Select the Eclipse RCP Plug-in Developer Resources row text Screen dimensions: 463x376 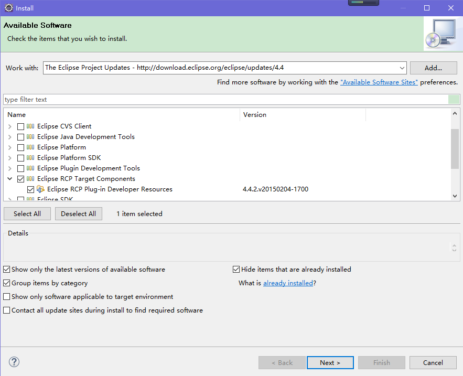point(110,189)
